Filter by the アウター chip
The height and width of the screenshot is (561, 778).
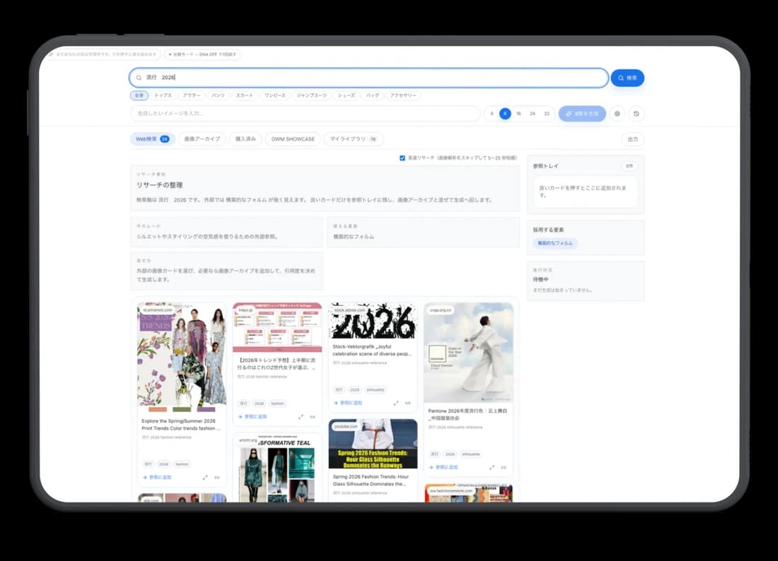click(x=192, y=95)
